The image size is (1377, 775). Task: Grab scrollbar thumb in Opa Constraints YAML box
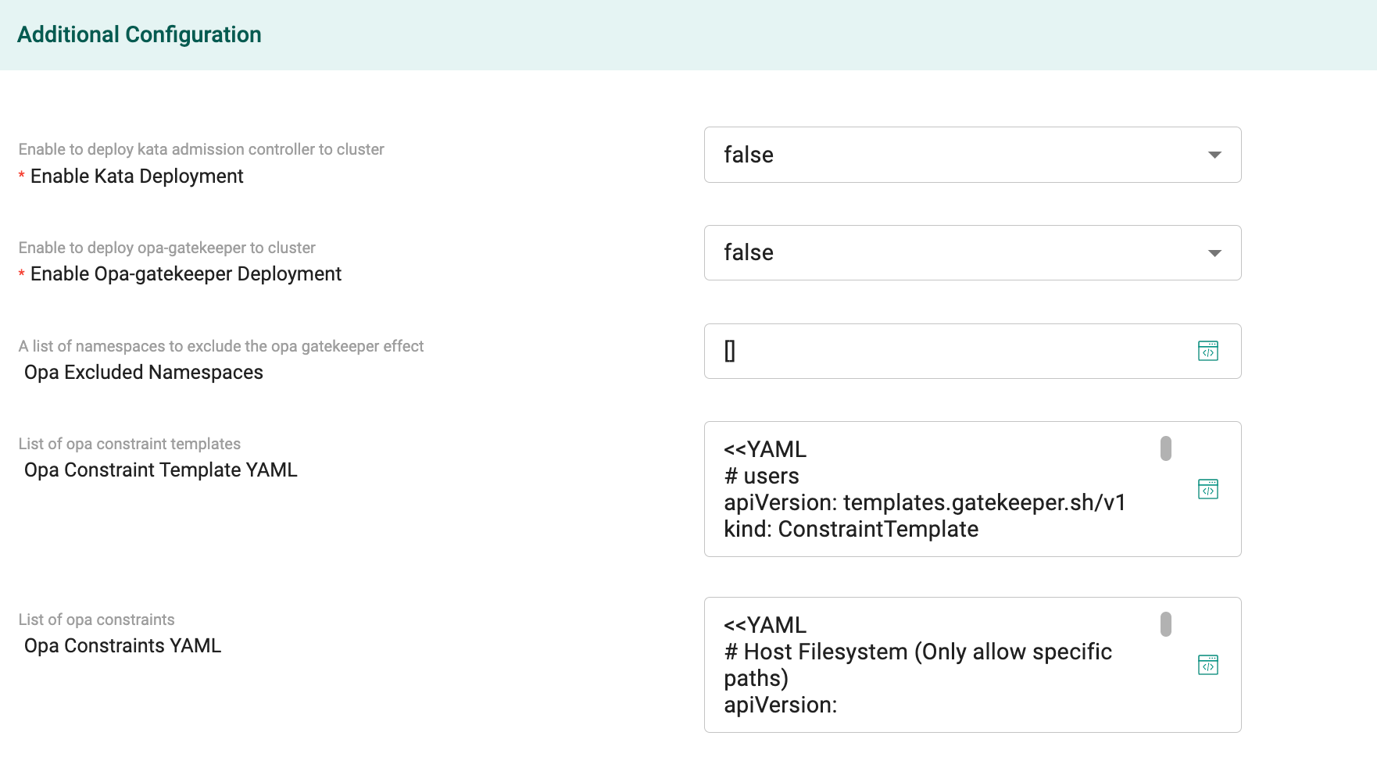pos(1165,624)
